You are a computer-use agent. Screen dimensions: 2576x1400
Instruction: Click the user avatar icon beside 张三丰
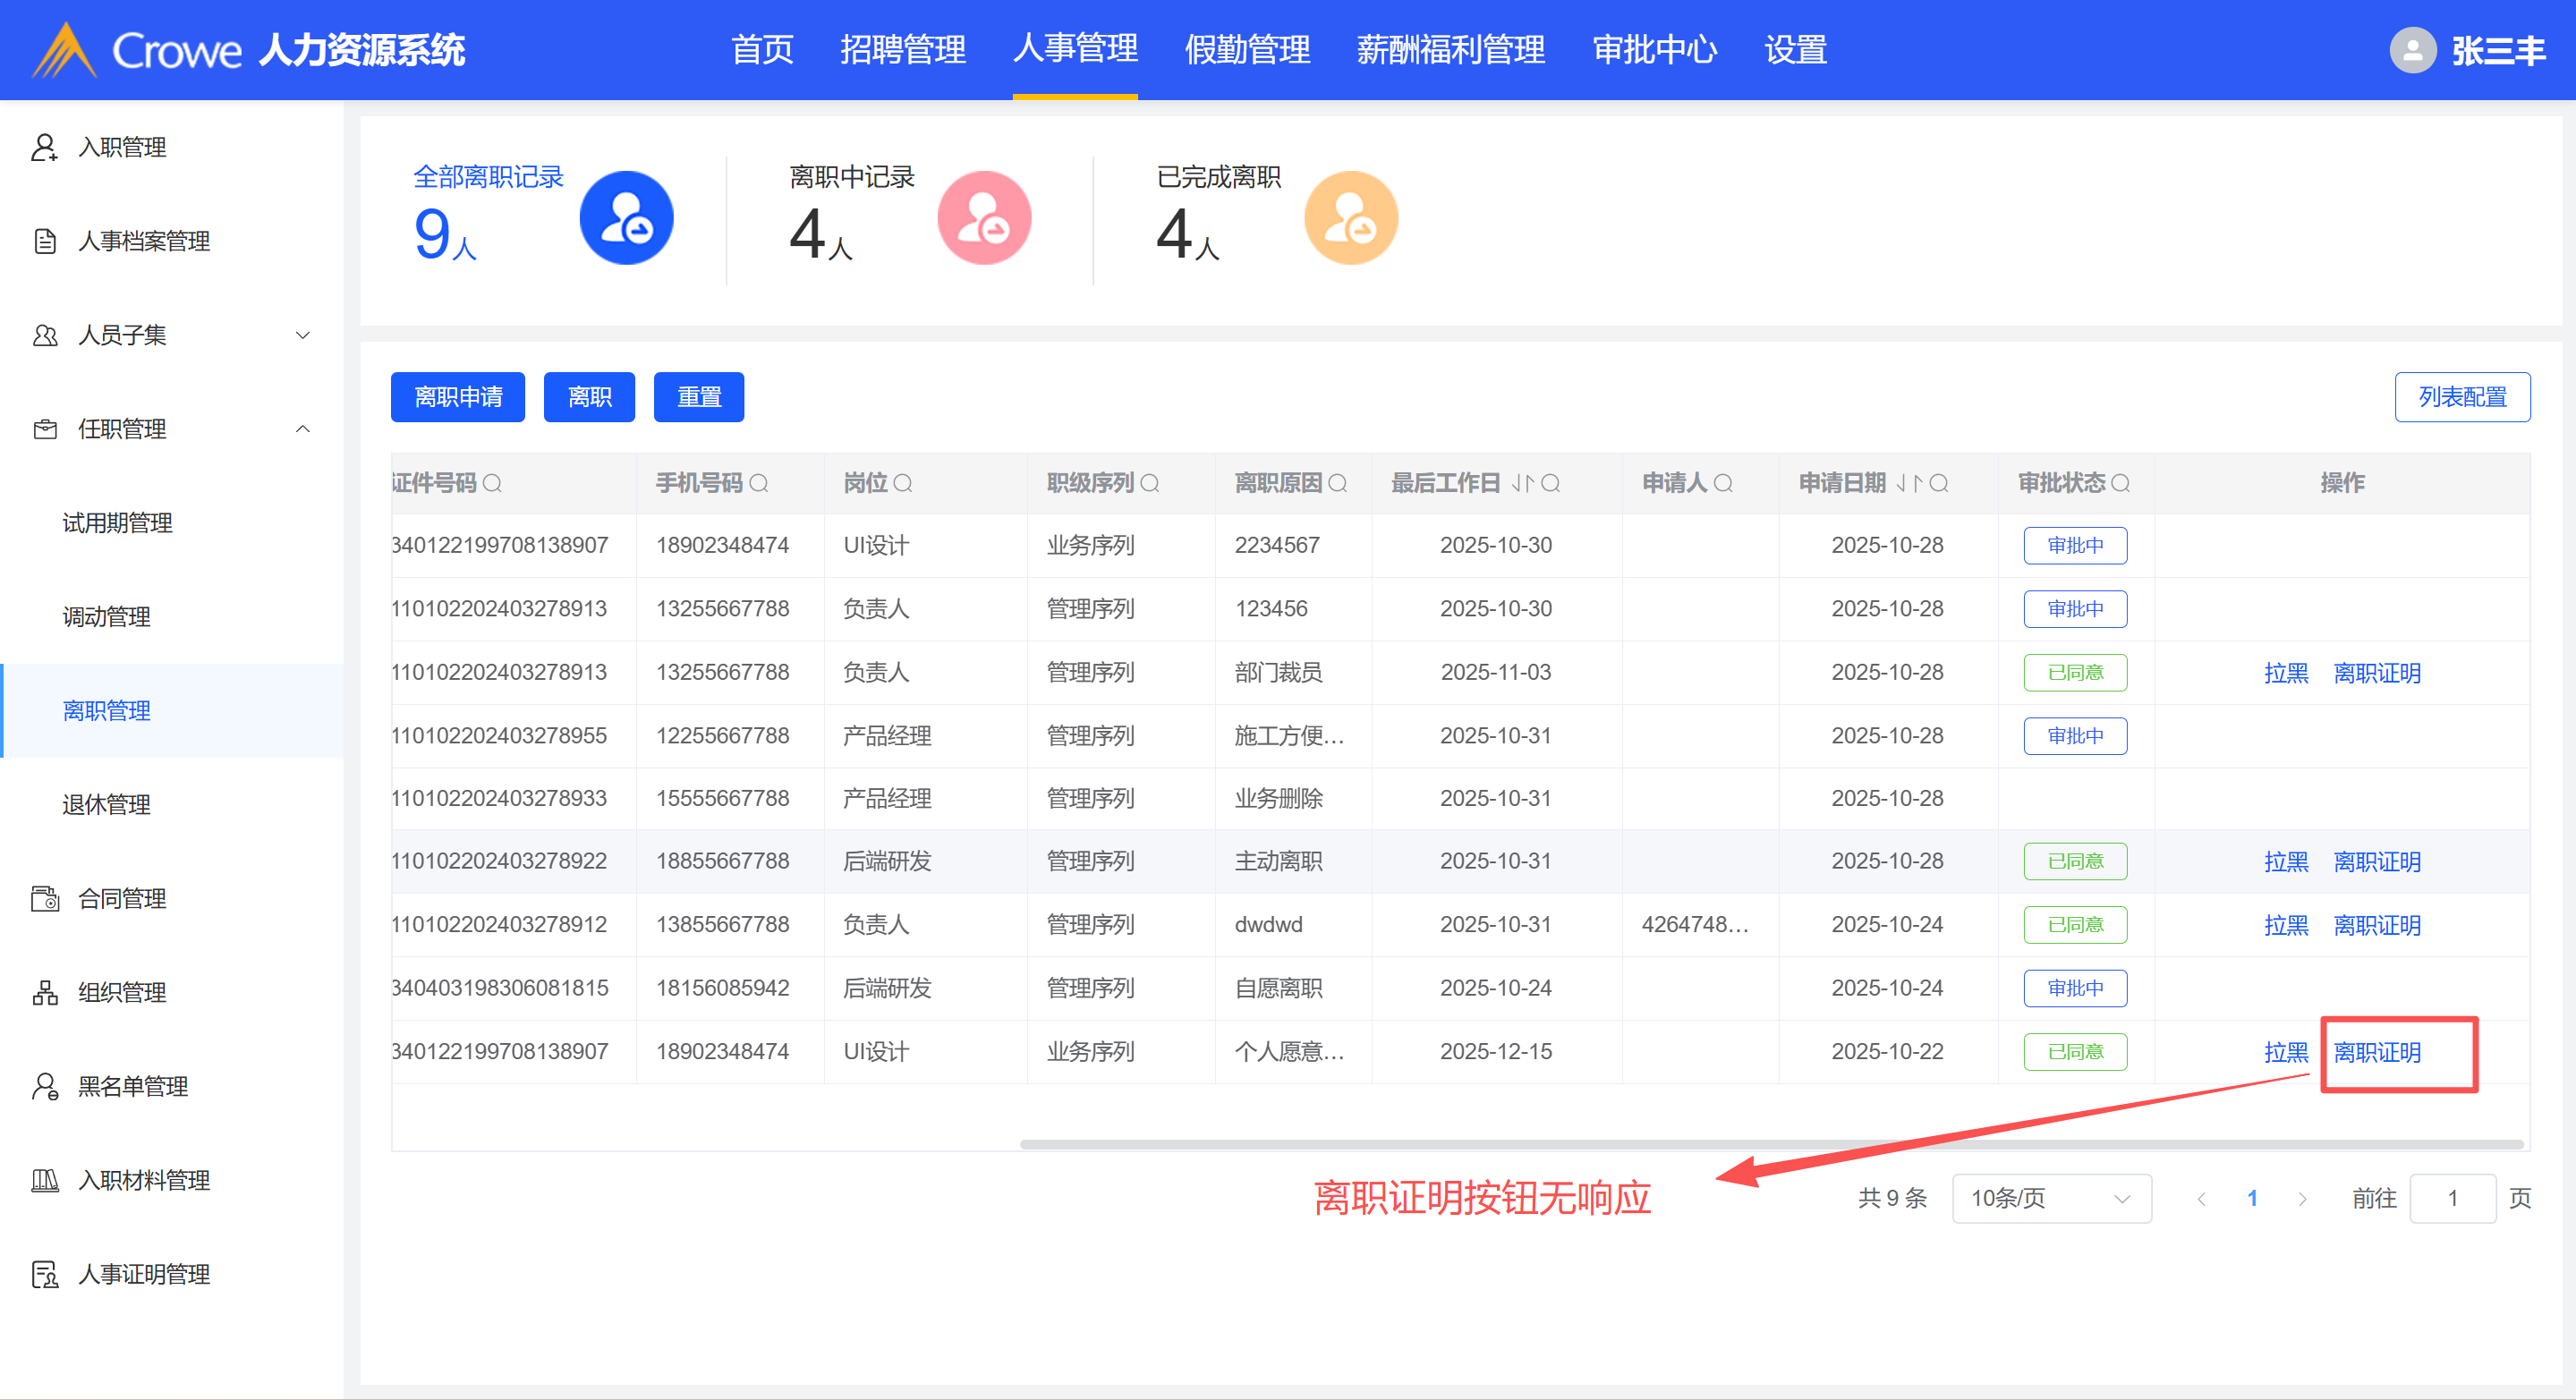click(2412, 50)
